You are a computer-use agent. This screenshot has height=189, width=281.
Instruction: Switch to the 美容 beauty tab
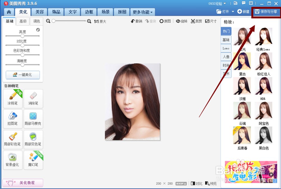pyautogui.click(x=39, y=12)
